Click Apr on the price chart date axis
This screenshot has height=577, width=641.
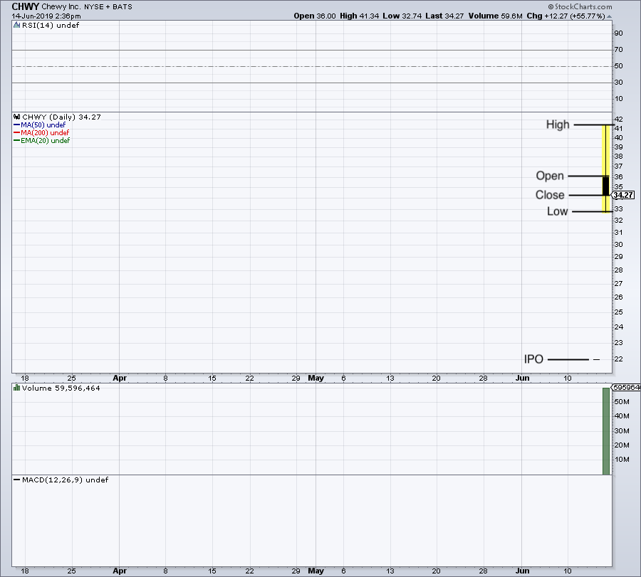pyautogui.click(x=120, y=378)
